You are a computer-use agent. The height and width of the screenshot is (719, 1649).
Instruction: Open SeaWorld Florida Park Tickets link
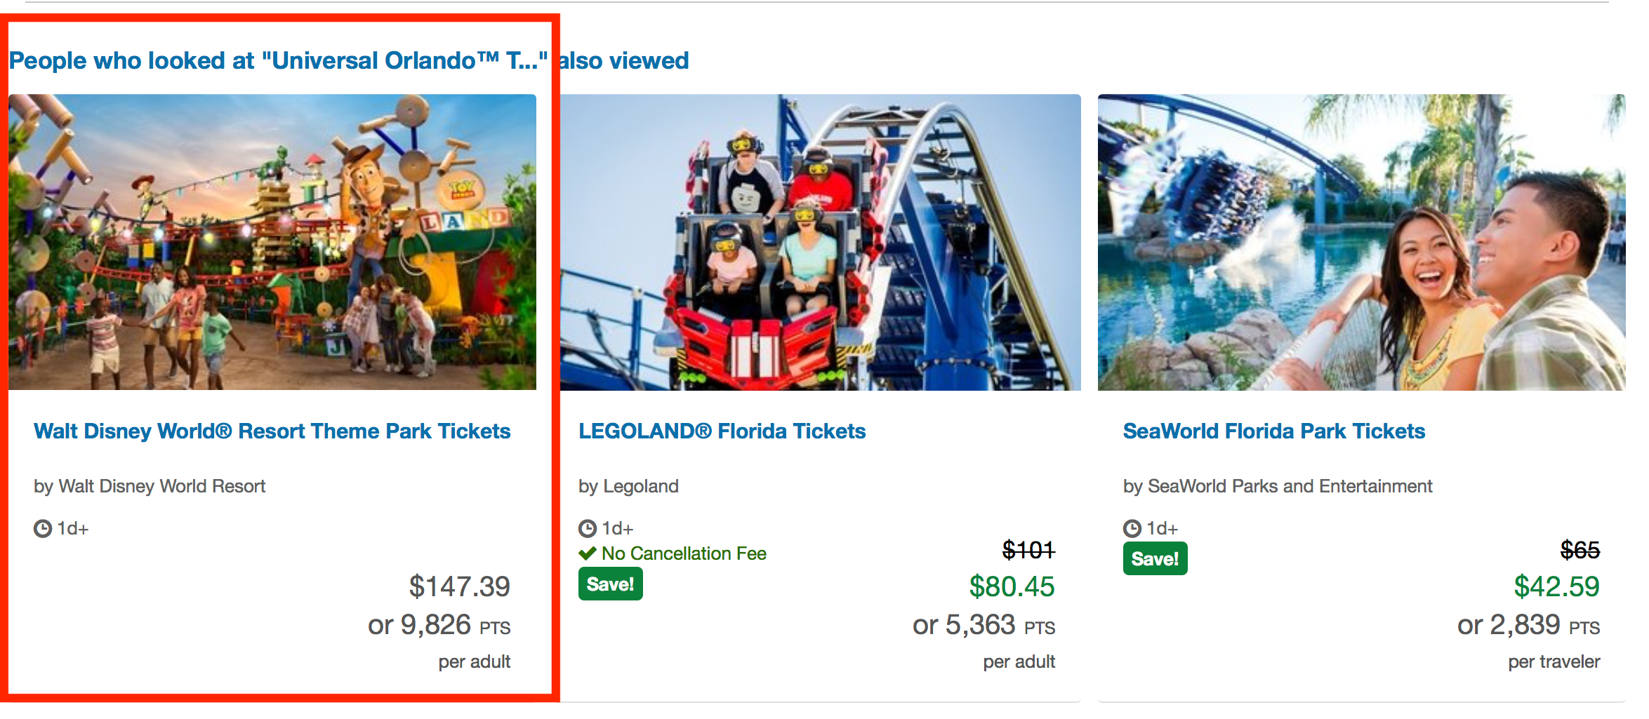tap(1273, 431)
